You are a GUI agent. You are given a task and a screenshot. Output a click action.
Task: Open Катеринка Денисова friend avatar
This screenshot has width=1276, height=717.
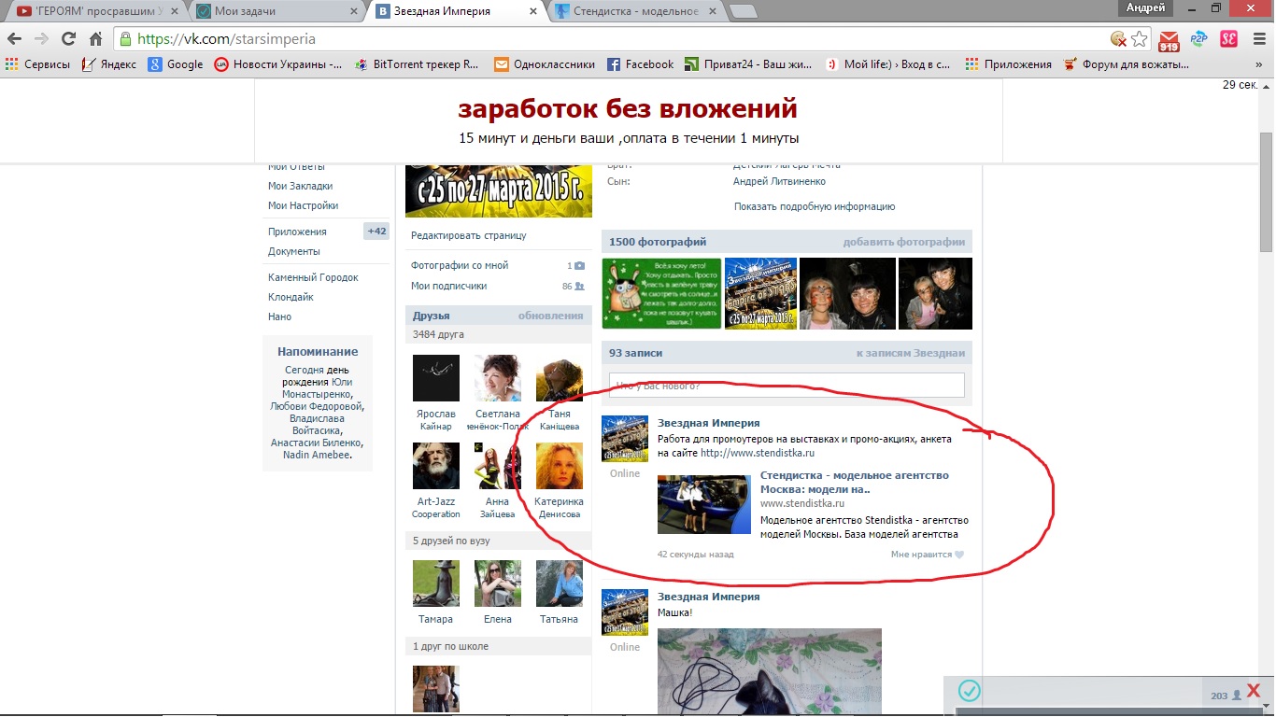(x=560, y=466)
